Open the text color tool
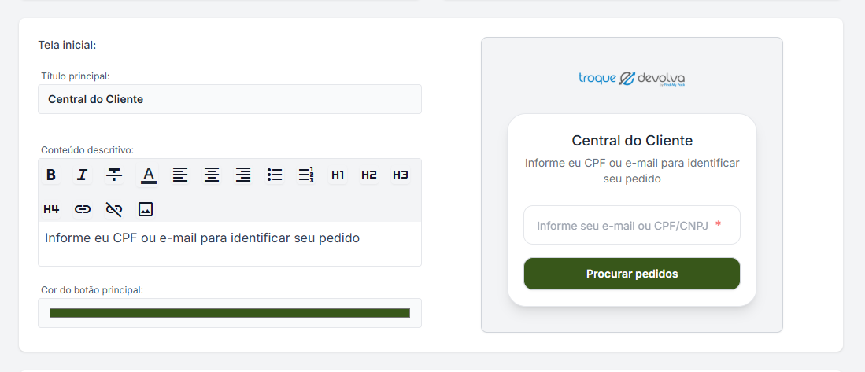The height and width of the screenshot is (372, 865). click(149, 175)
